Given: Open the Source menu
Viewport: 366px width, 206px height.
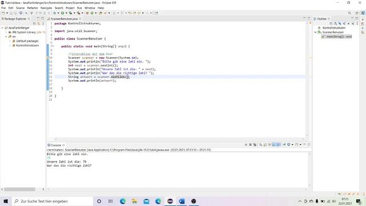Looking at the screenshot, I should point(20,8).
